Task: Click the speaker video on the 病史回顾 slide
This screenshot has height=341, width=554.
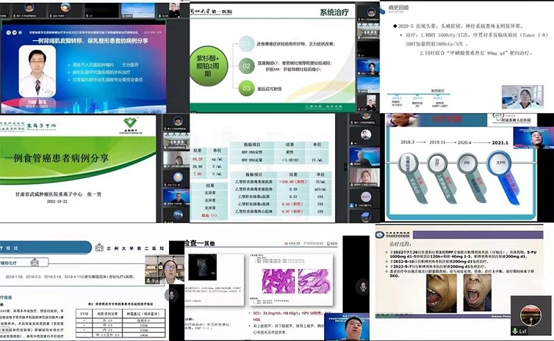Action: (x=522, y=97)
